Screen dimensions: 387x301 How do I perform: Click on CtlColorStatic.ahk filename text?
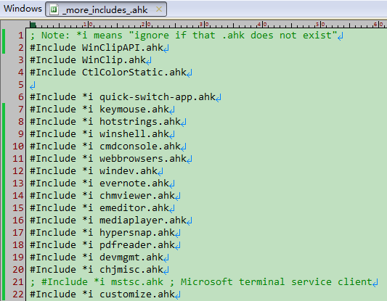pyautogui.click(x=134, y=73)
